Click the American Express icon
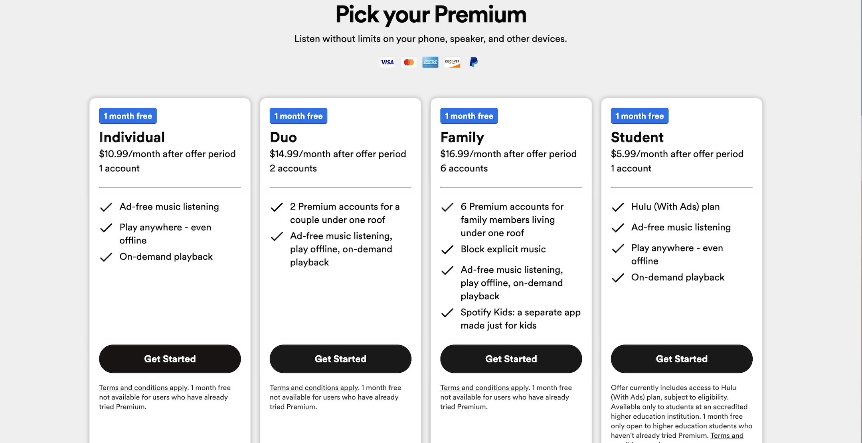Viewport: 862px width, 443px height. point(430,62)
